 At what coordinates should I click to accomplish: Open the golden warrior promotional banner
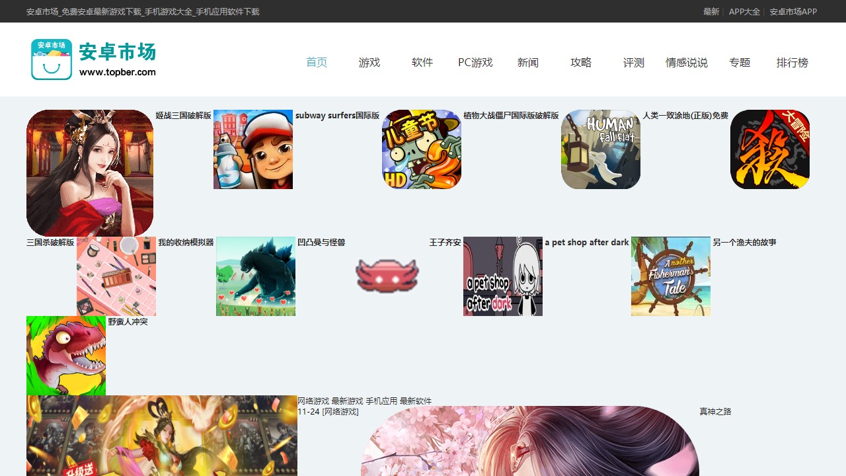tap(162, 436)
